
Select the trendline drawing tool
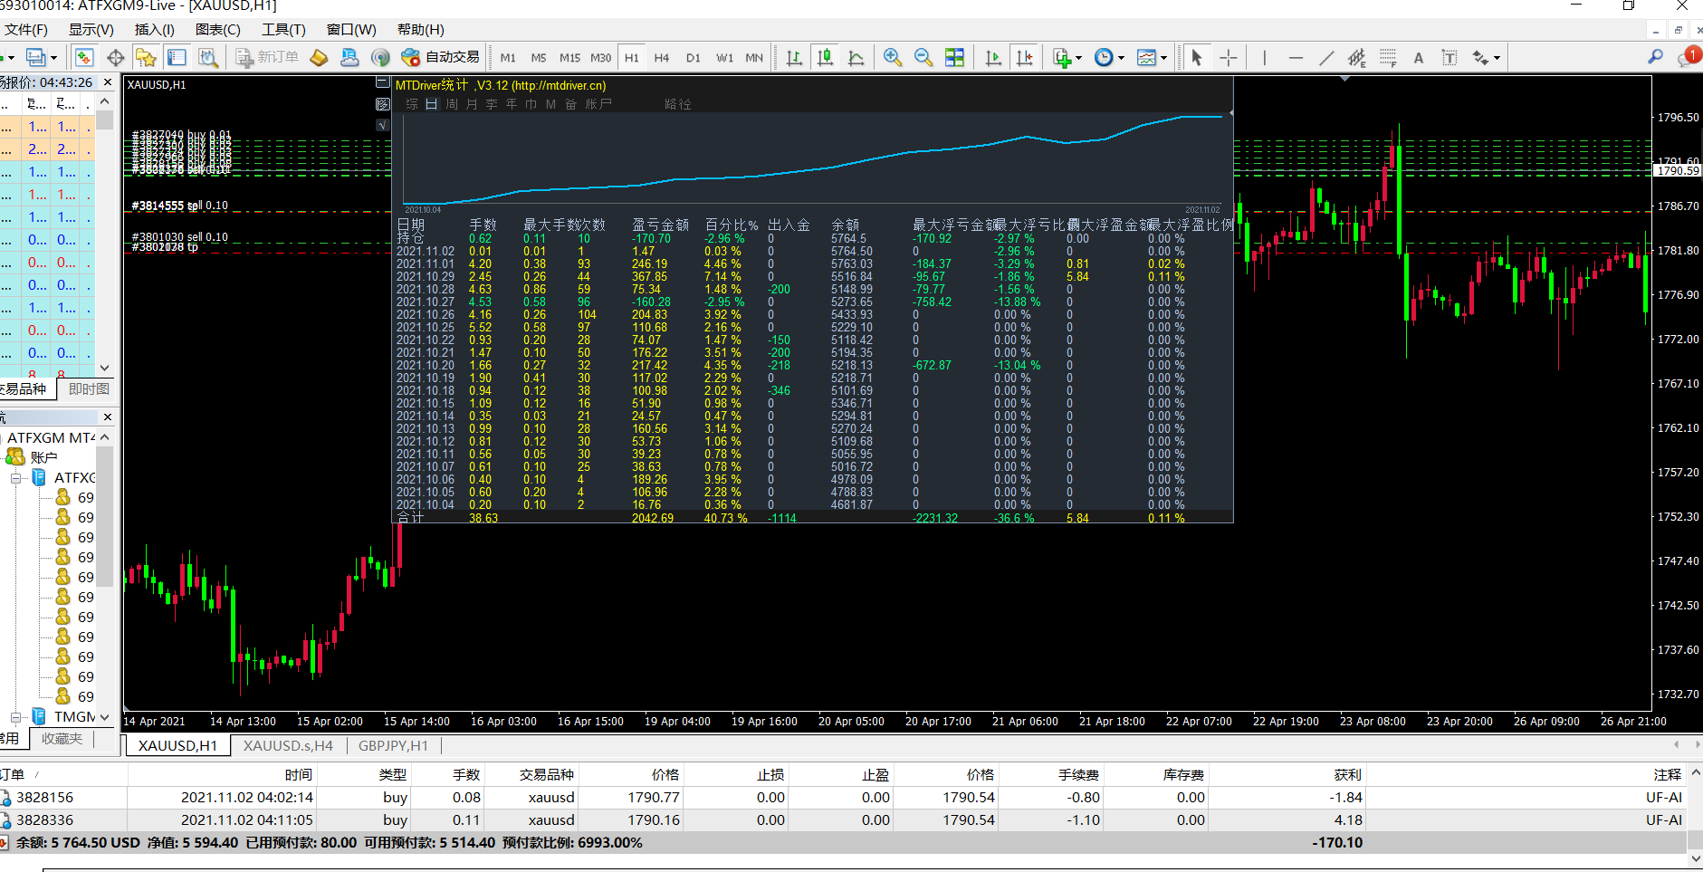tap(1326, 58)
